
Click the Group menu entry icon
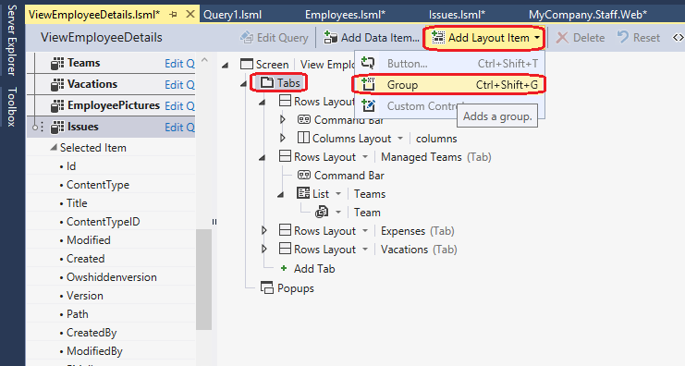(368, 84)
